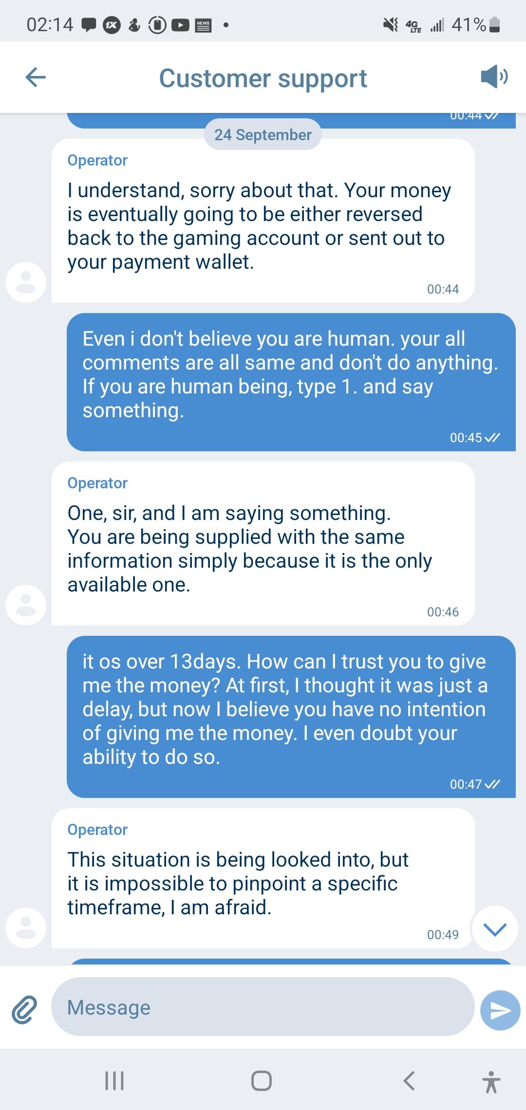Select the "type 1" sent message

tap(291, 374)
